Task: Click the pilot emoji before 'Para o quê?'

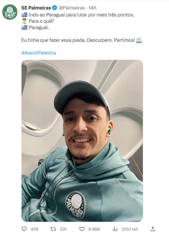Action: tap(24, 21)
